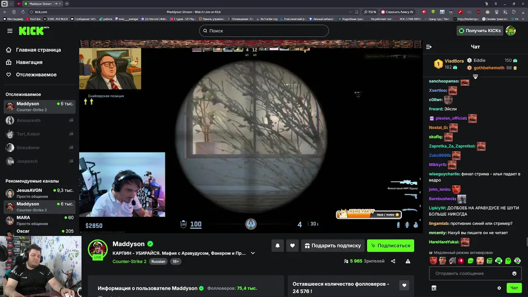Viewport: 528px width, 297px height.
Task: Open the emoji picker in chat input
Action: coord(514,273)
